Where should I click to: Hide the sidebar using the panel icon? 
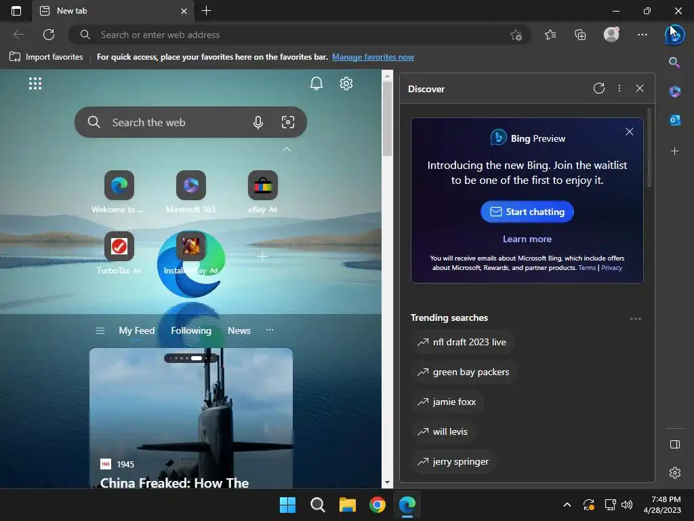pos(675,444)
